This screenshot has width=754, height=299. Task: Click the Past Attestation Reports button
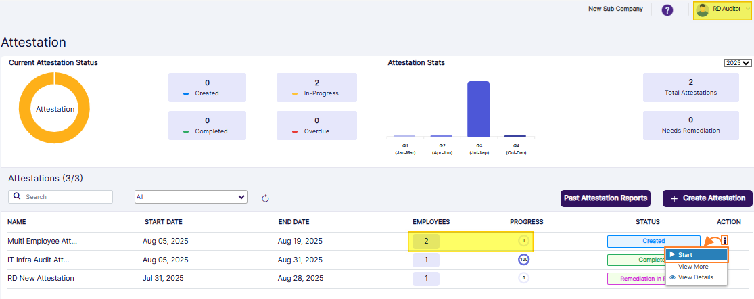click(x=605, y=198)
